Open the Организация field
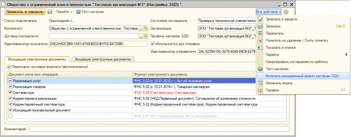This screenshot has height=138, width=351. (x=227, y=28)
